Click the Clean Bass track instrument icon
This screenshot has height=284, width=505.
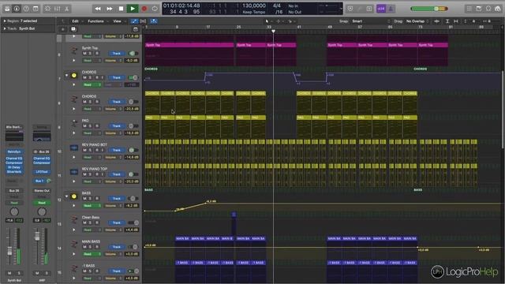point(74,221)
